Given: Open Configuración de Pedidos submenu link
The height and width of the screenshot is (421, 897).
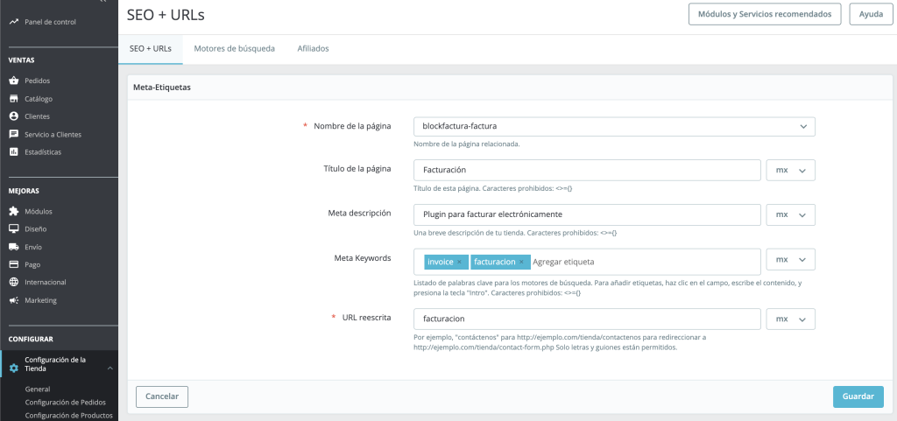Looking at the screenshot, I should pos(65,402).
